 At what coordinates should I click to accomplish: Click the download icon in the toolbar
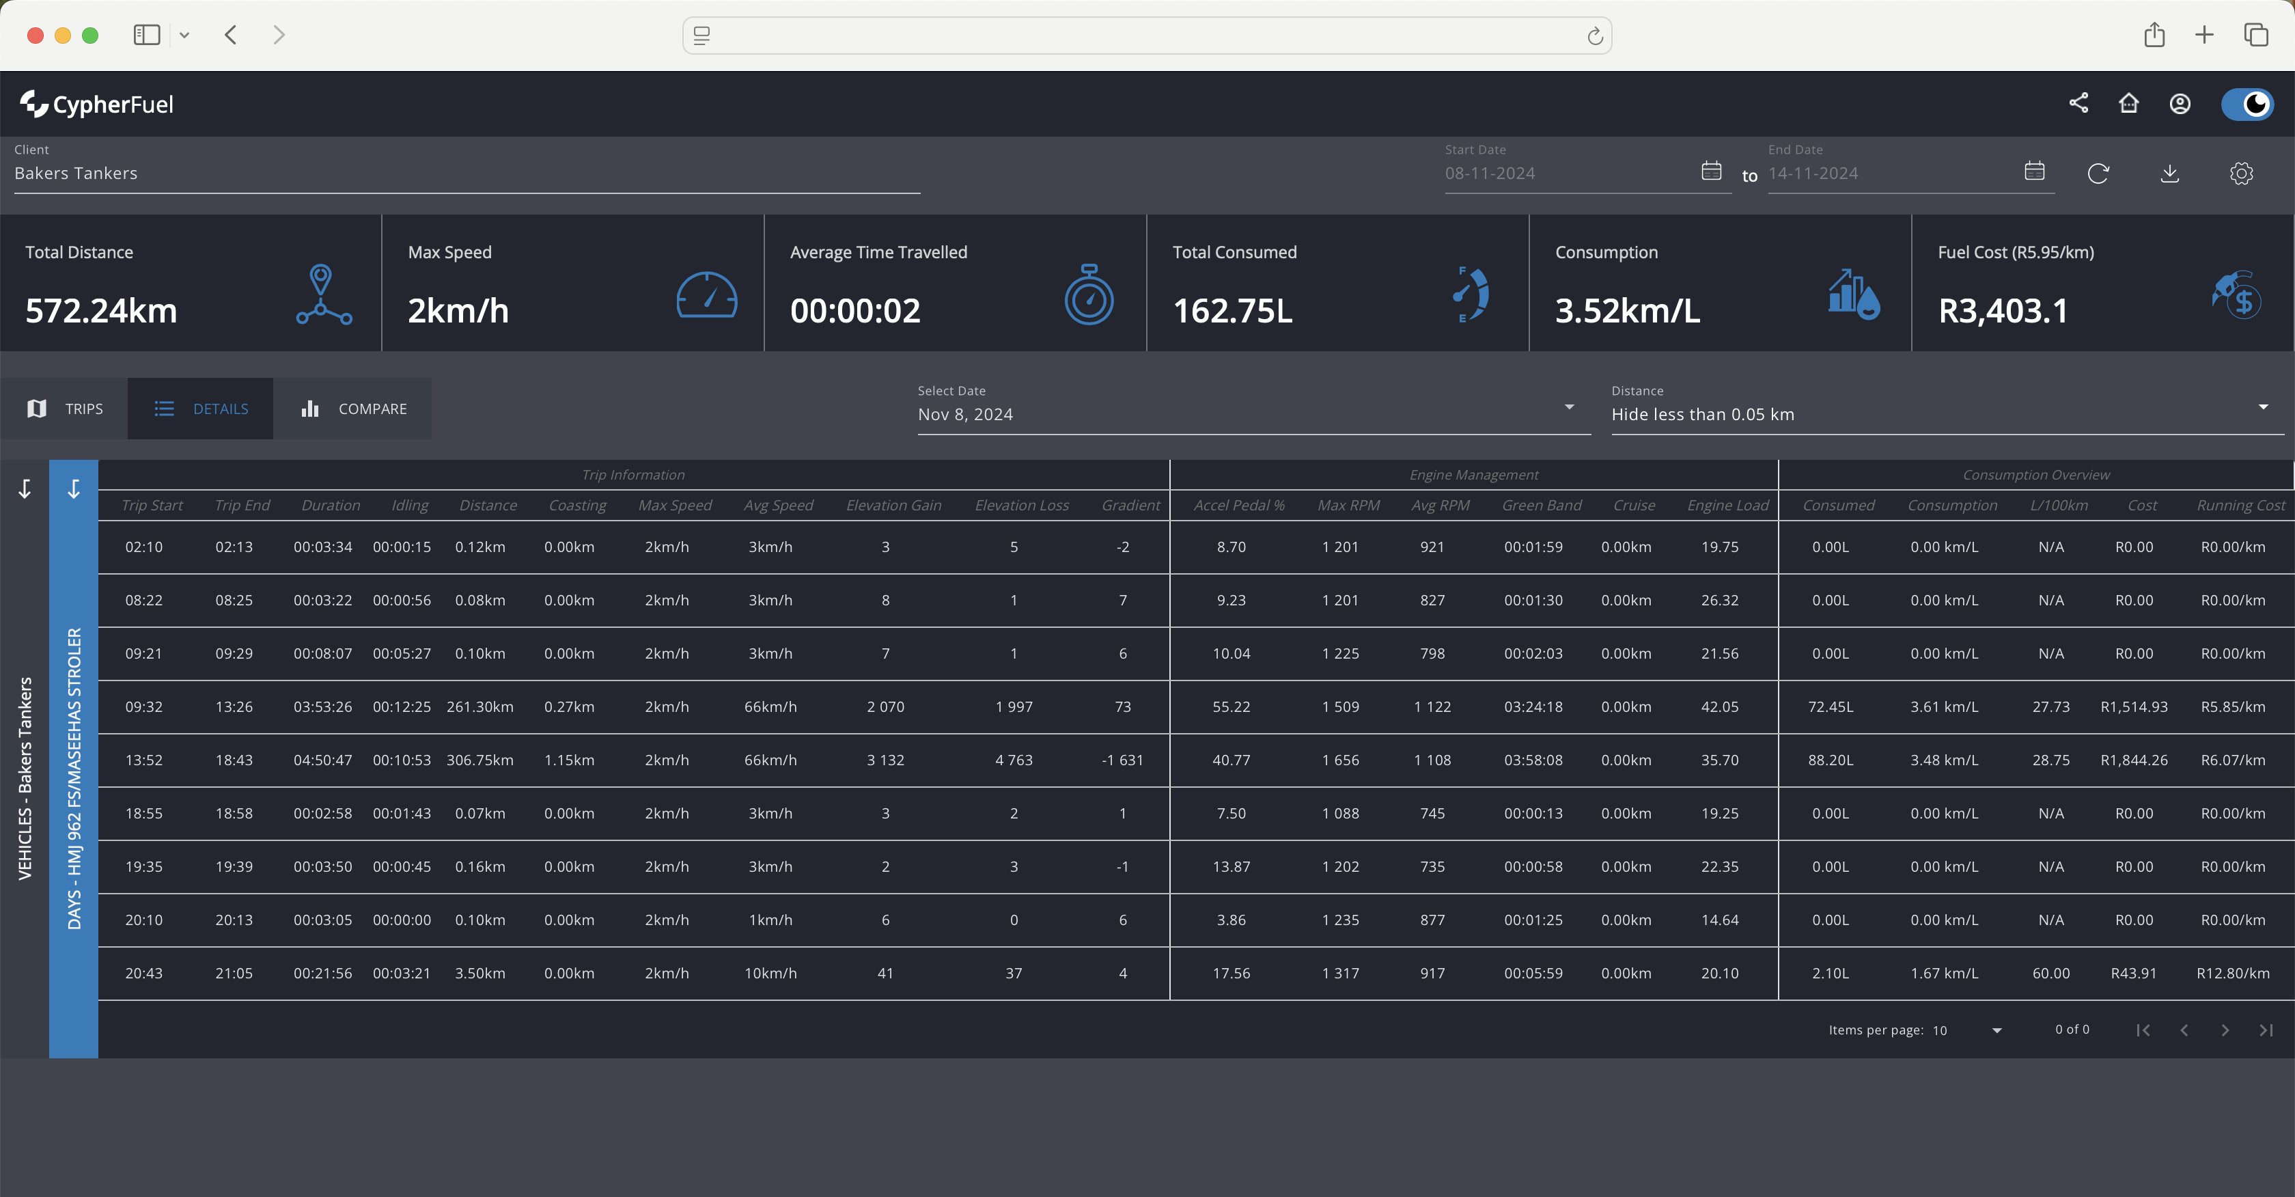[2171, 171]
